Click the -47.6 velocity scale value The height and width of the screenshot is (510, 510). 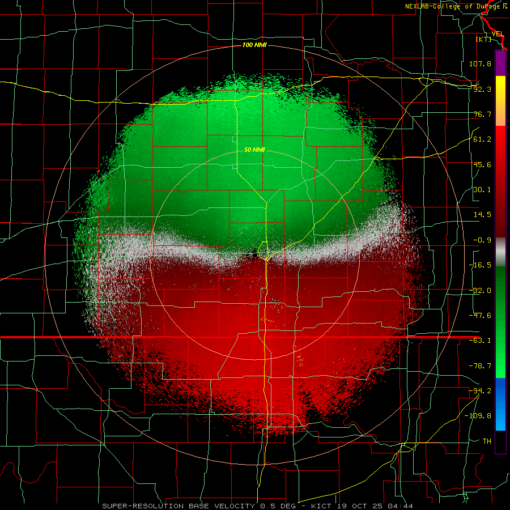click(480, 316)
